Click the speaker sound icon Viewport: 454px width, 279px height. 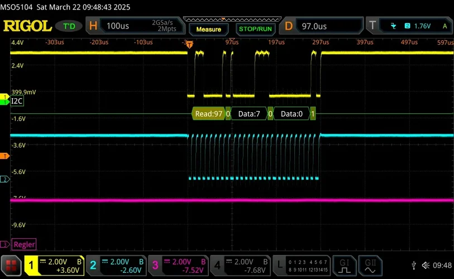pos(426,265)
